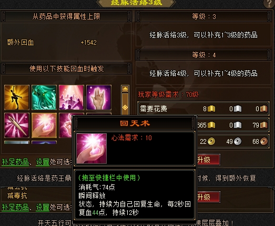Choose the purple open-palm skill icon
The height and width of the screenshot is (226, 275).
[x=99, y=97]
